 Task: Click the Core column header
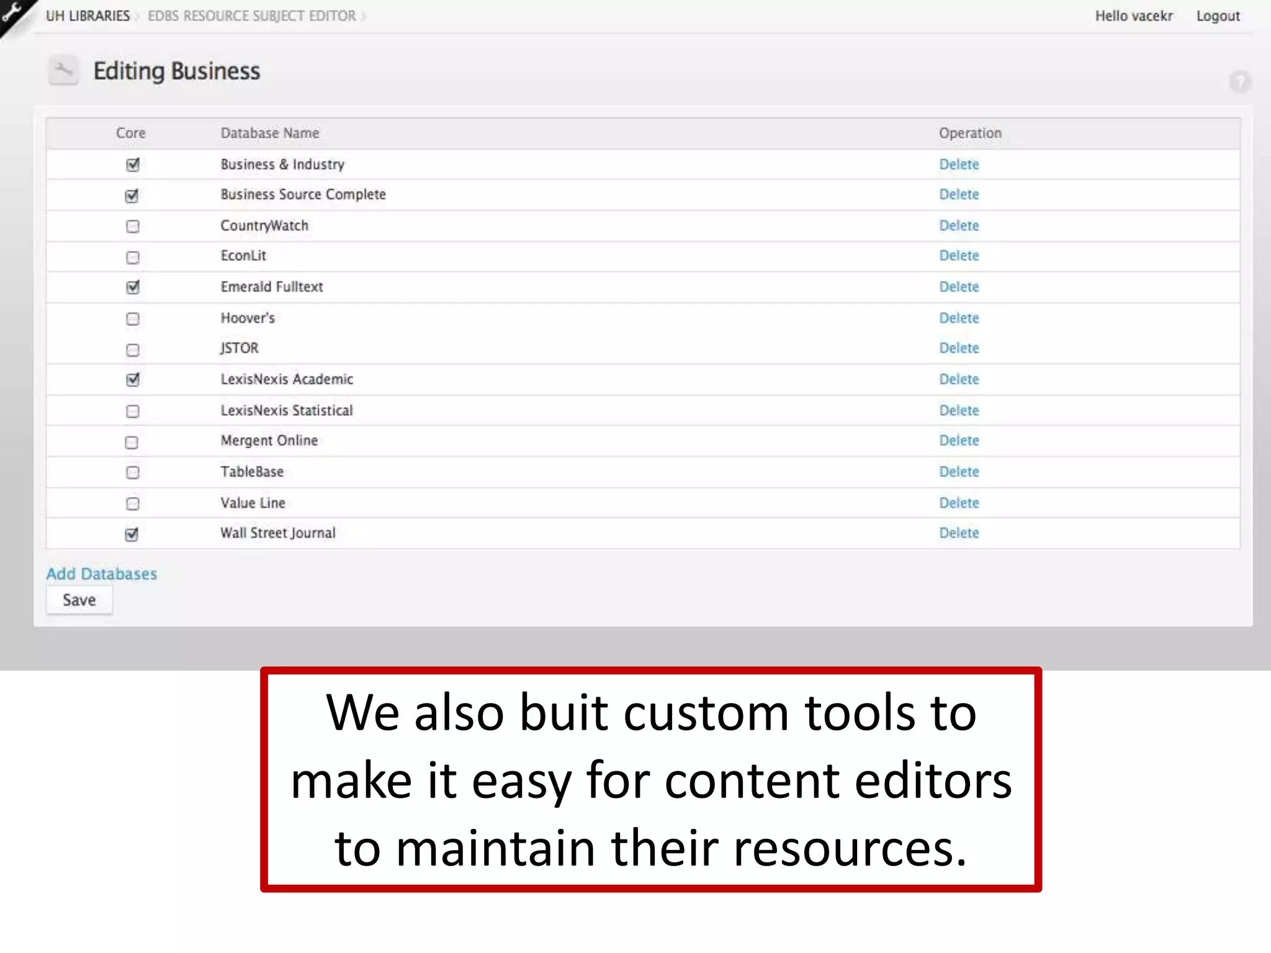[131, 133]
